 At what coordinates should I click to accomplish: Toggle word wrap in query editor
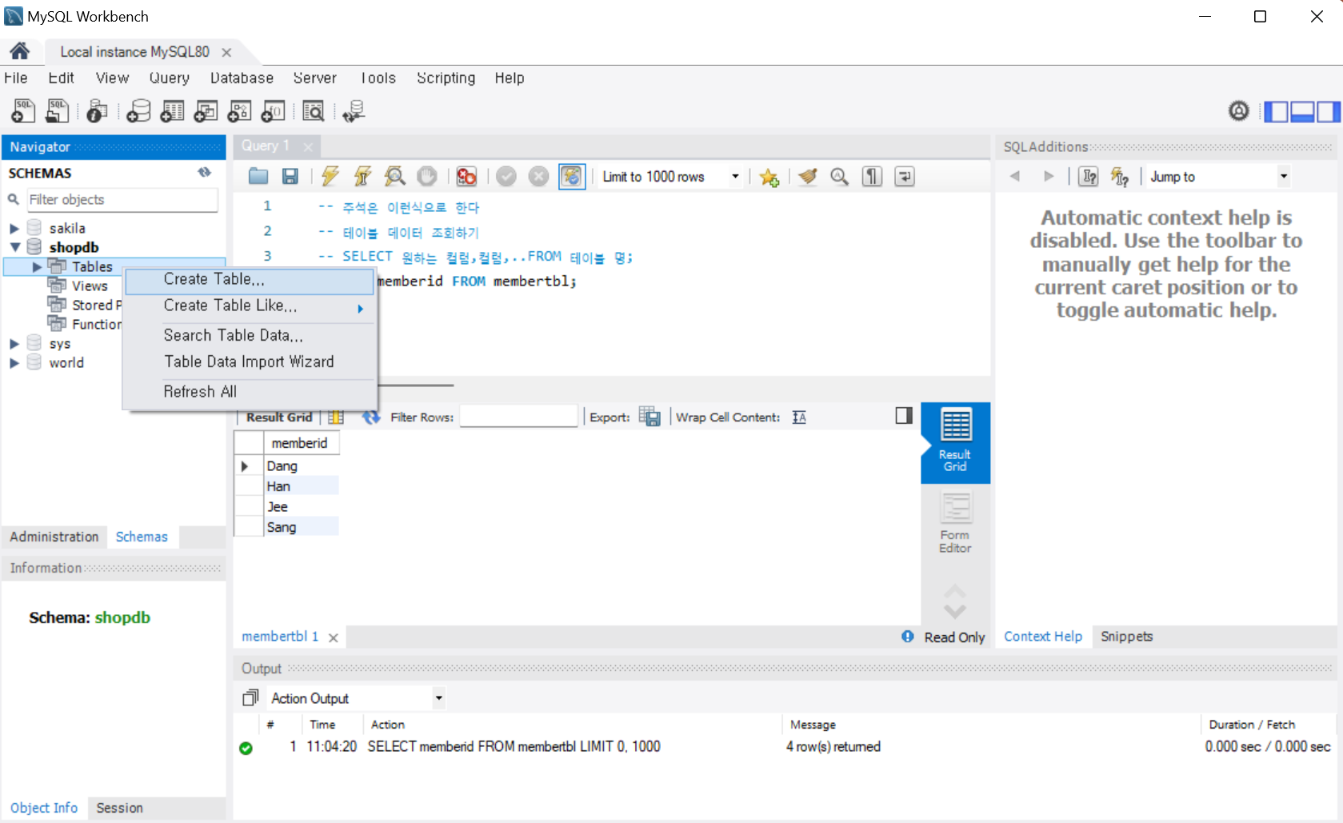tap(905, 176)
